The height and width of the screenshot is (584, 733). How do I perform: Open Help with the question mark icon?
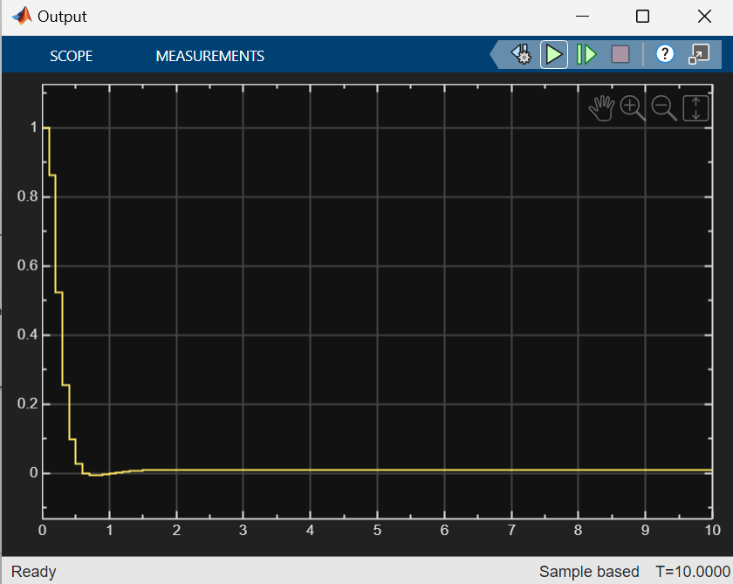pos(665,53)
